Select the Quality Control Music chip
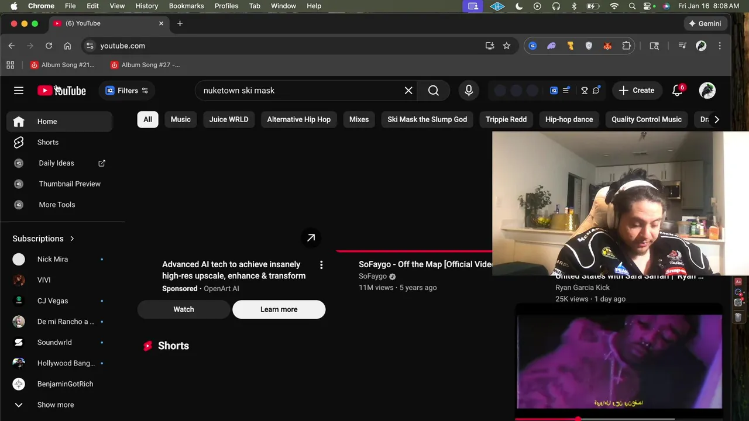 coord(647,119)
